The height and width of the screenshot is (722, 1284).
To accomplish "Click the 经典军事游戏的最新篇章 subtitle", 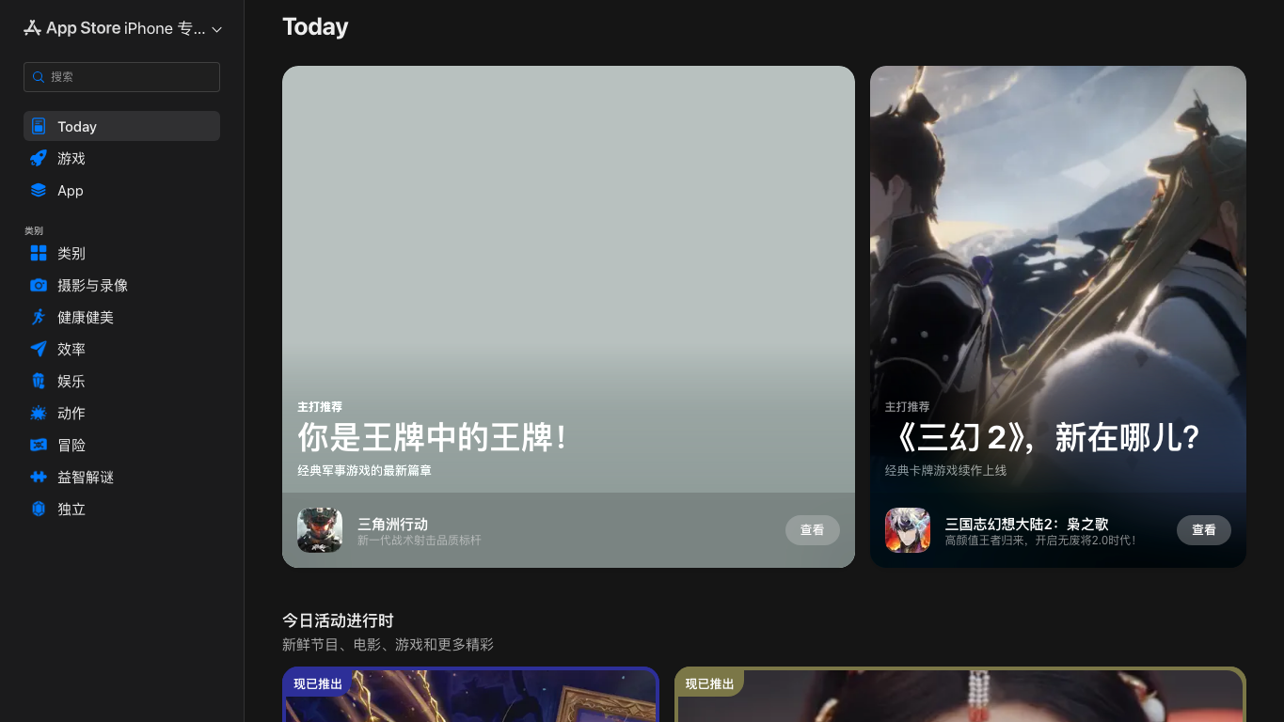I will click(365, 470).
